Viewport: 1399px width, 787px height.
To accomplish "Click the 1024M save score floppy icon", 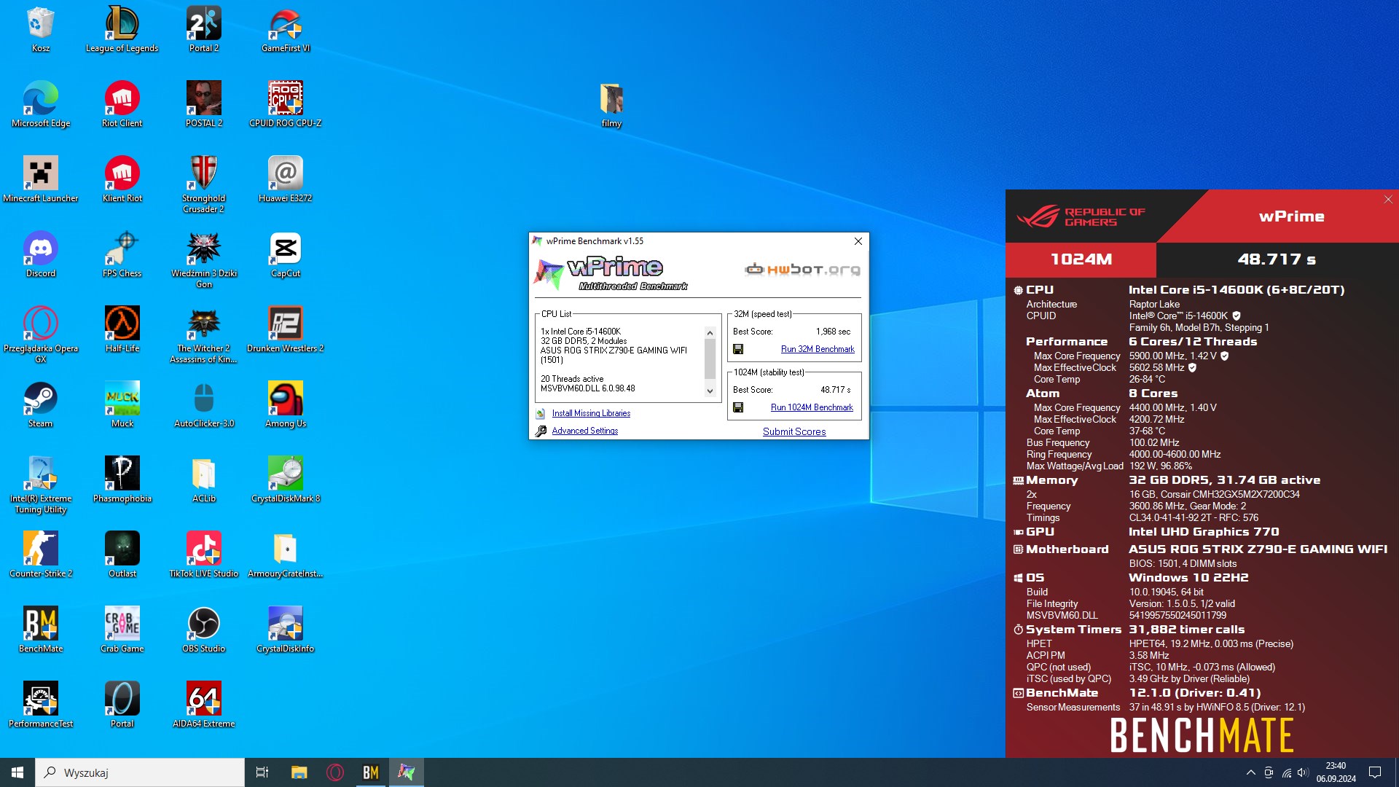I will tap(738, 407).
